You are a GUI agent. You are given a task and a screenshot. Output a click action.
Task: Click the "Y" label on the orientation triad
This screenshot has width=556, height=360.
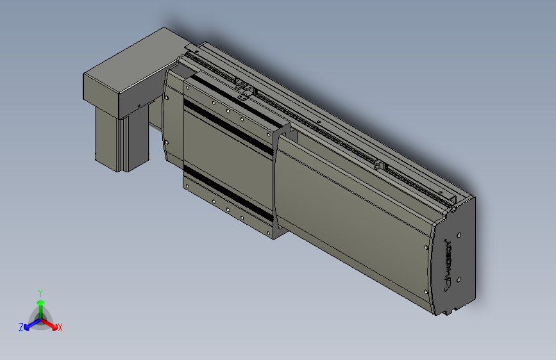tap(40, 293)
